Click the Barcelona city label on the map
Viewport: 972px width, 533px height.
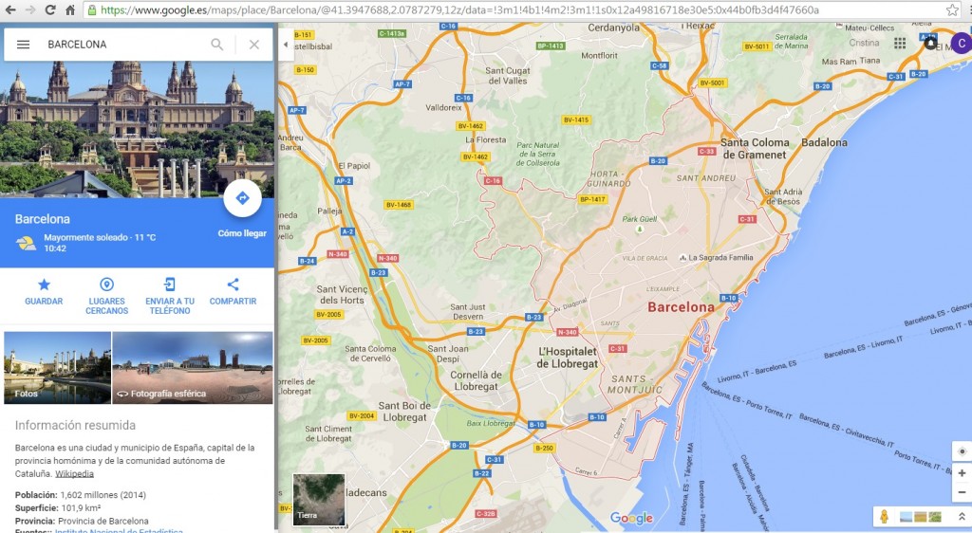click(681, 307)
